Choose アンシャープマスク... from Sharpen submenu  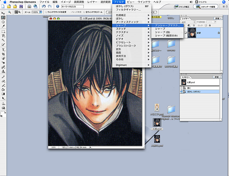click(x=167, y=25)
